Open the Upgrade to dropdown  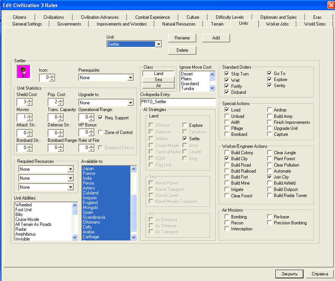[130, 103]
